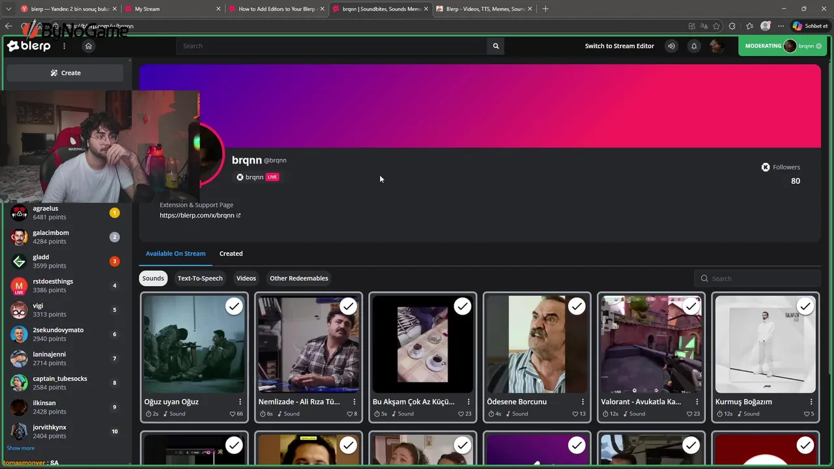Toggle checkmark on Ödesene Borcunu card
The image size is (834, 469).
pos(577,306)
